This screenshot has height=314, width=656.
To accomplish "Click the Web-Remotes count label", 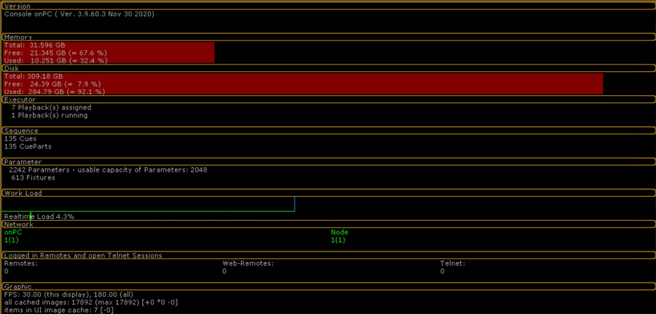I will click(x=248, y=263).
